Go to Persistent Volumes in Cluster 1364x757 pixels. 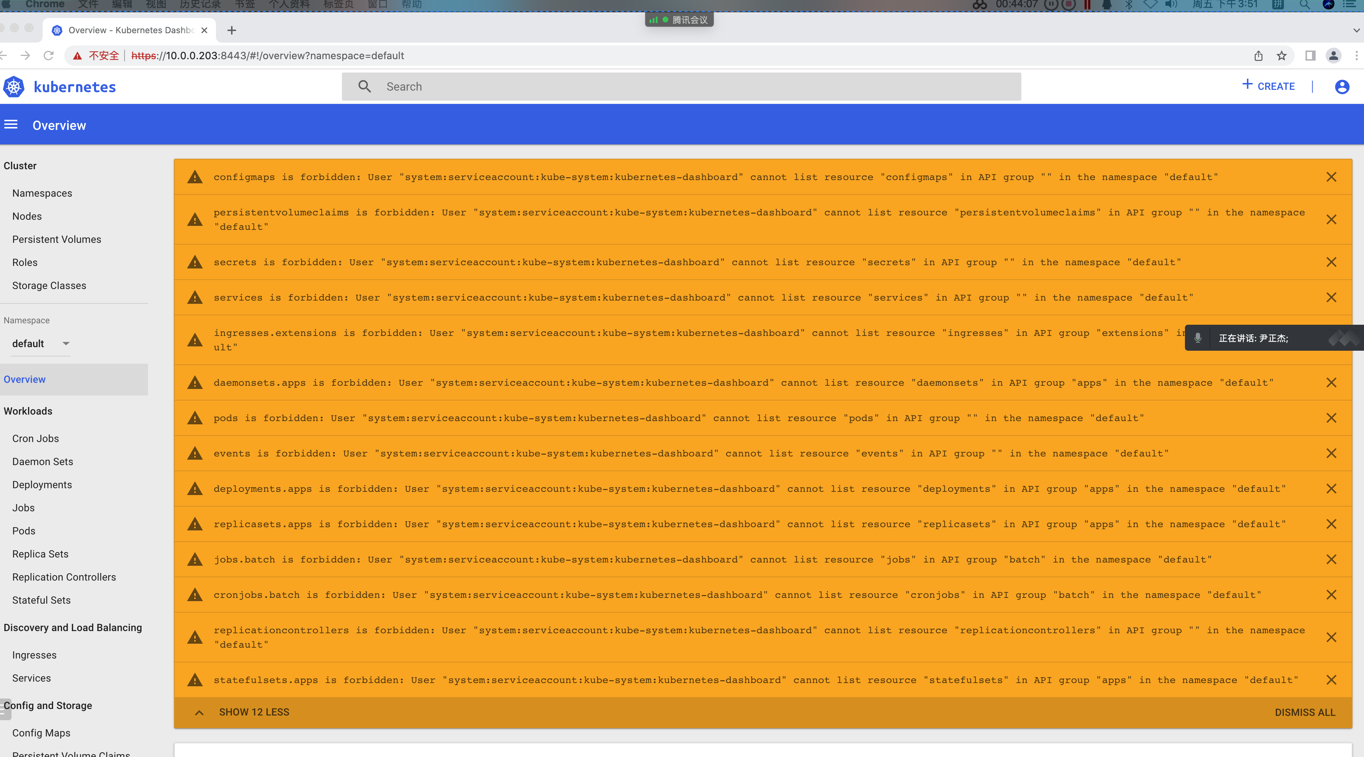coord(57,240)
